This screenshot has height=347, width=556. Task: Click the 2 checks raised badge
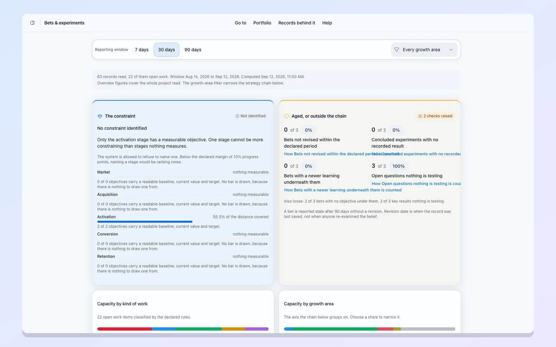pyautogui.click(x=435, y=116)
